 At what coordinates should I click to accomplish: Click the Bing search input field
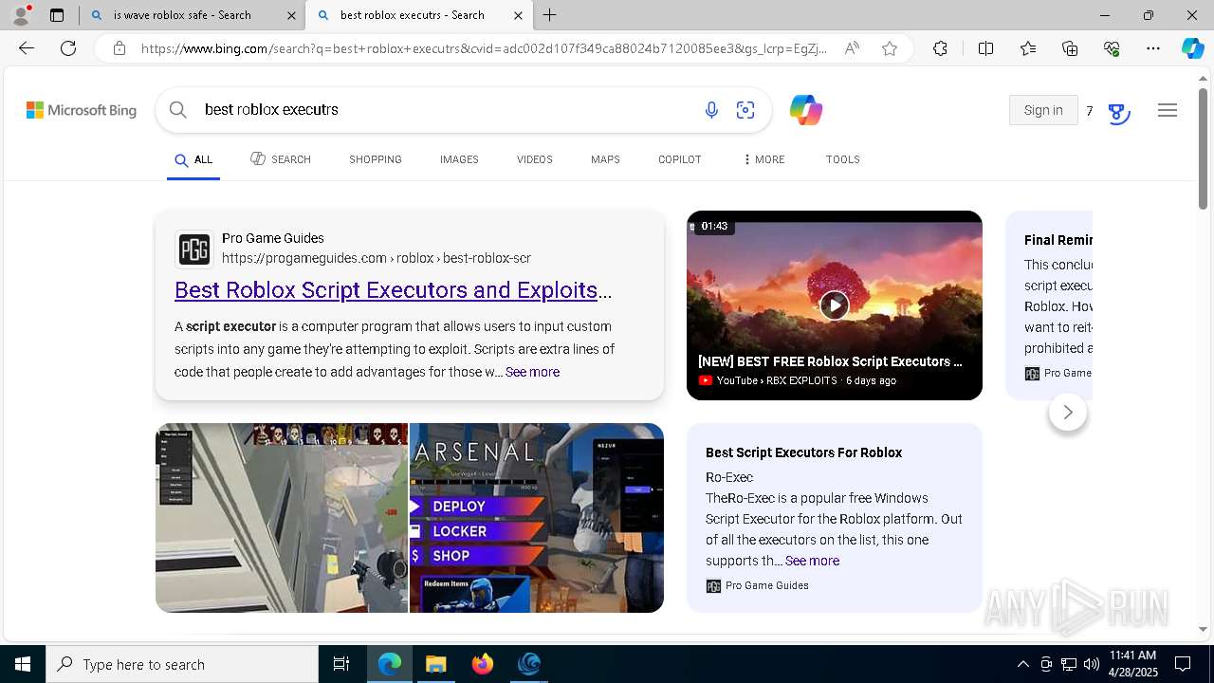[x=446, y=110]
